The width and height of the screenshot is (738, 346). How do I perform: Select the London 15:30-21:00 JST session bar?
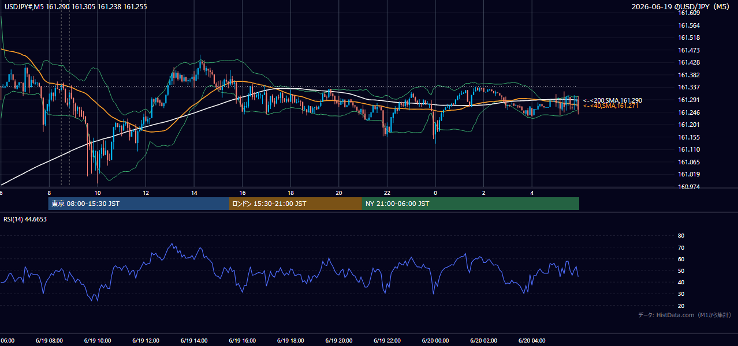296,204
